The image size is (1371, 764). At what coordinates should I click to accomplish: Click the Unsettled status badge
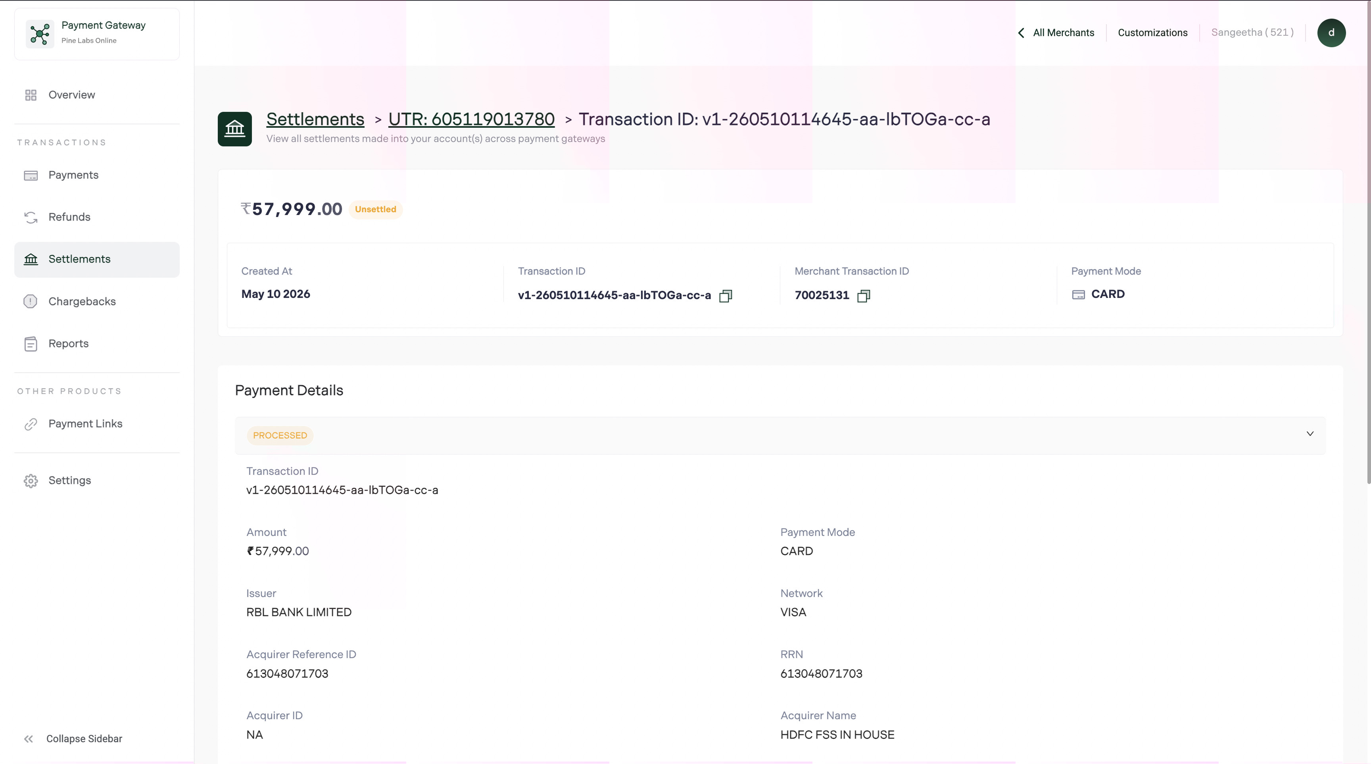tap(375, 209)
